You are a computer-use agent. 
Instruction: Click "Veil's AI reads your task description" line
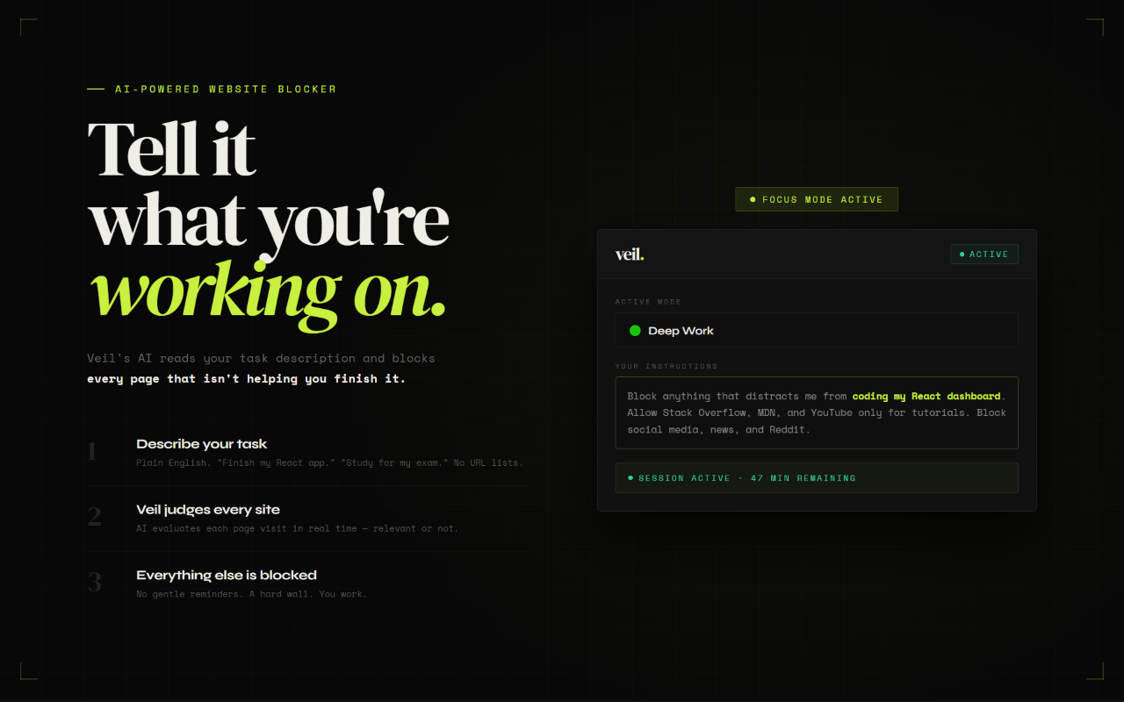click(x=261, y=358)
